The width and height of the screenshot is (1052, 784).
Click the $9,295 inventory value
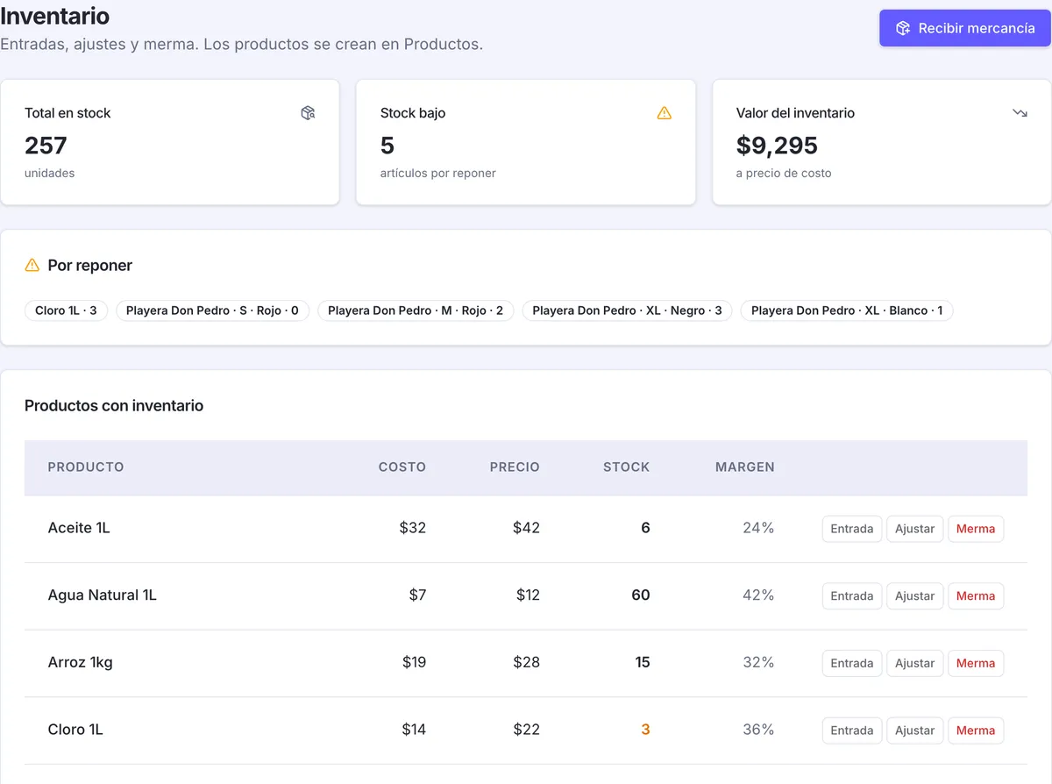click(x=777, y=146)
